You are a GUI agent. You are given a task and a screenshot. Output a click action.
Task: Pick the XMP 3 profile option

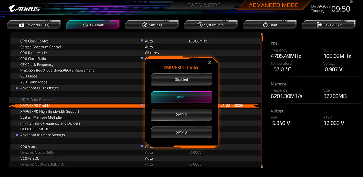click(181, 132)
